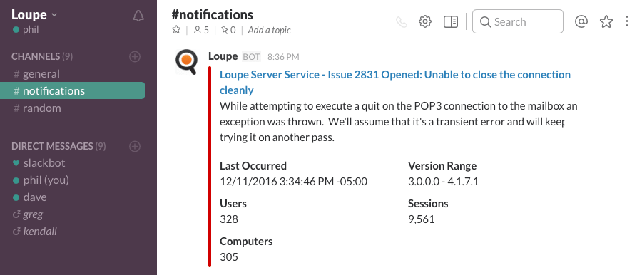Open the more options vertical dots menu

pyautogui.click(x=627, y=21)
